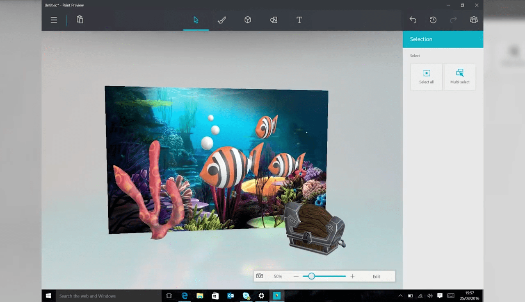The width and height of the screenshot is (525, 302).
Task: Select the arrow selection tool
Action: [196, 20]
